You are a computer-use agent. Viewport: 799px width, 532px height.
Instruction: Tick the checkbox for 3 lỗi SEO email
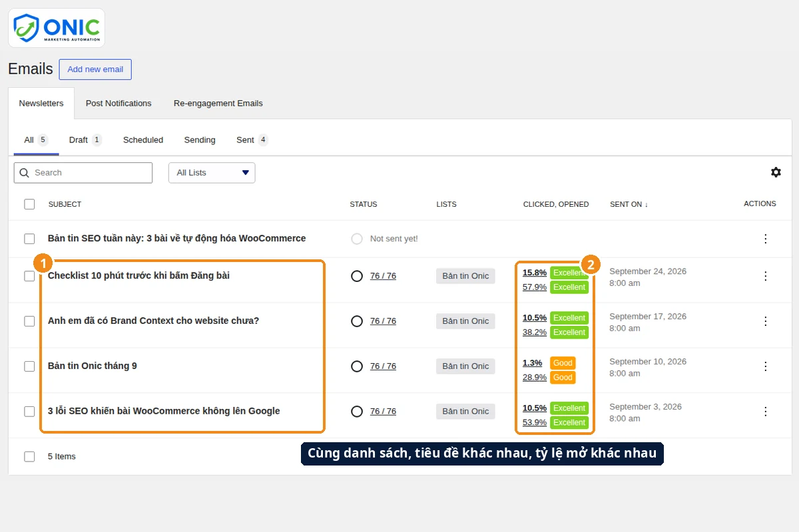(29, 412)
